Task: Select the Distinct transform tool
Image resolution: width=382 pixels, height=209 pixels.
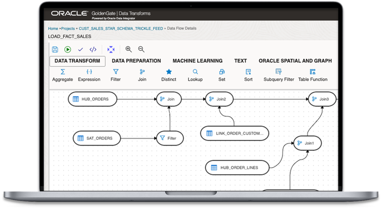Action: pos(169,75)
